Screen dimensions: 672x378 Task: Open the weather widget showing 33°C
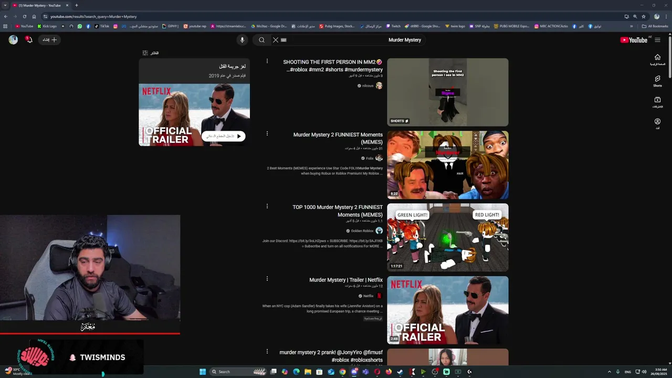pos(17,372)
